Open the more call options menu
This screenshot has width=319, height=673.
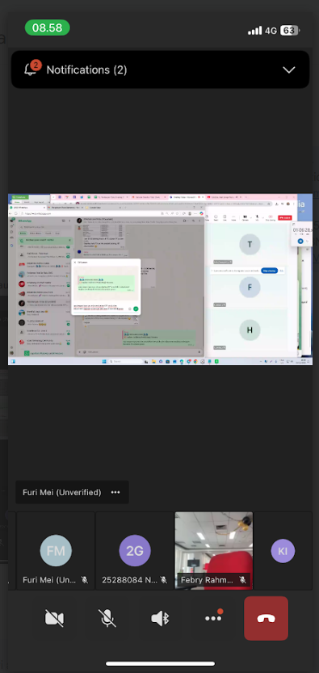tap(213, 618)
